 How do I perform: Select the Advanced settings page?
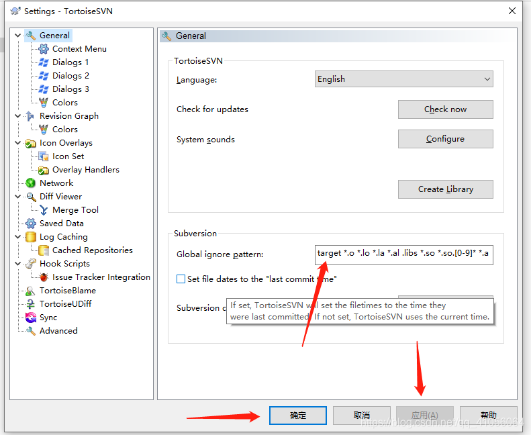[58, 331]
